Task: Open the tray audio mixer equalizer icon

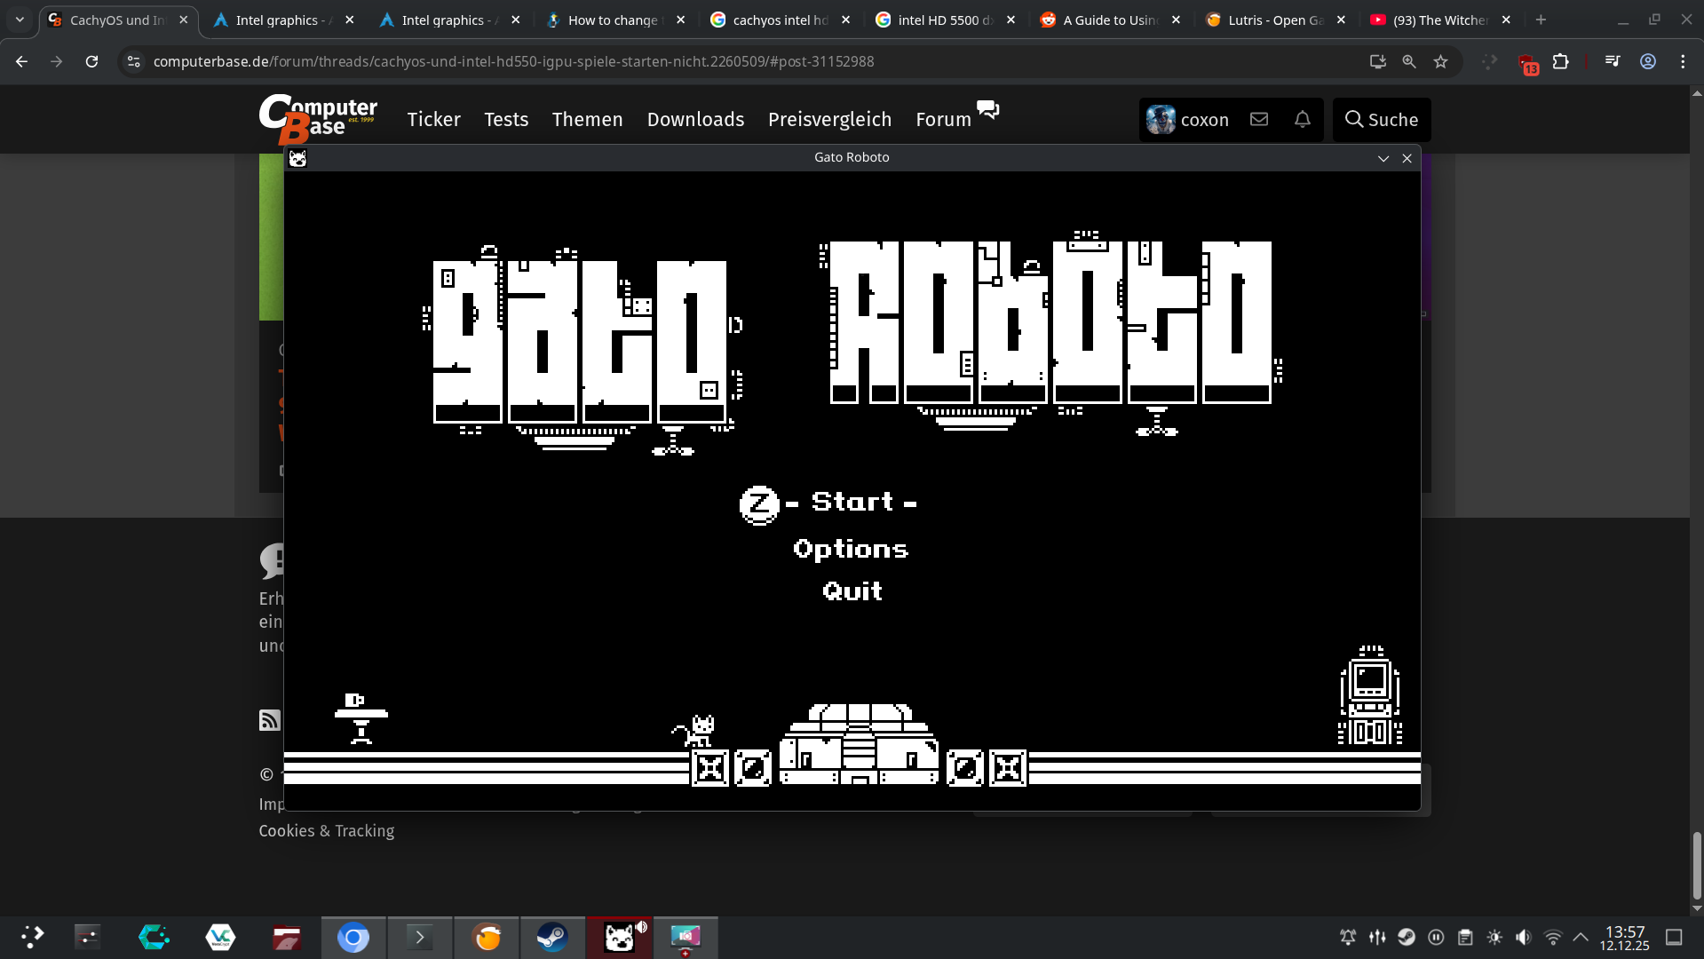Action: point(1377,937)
